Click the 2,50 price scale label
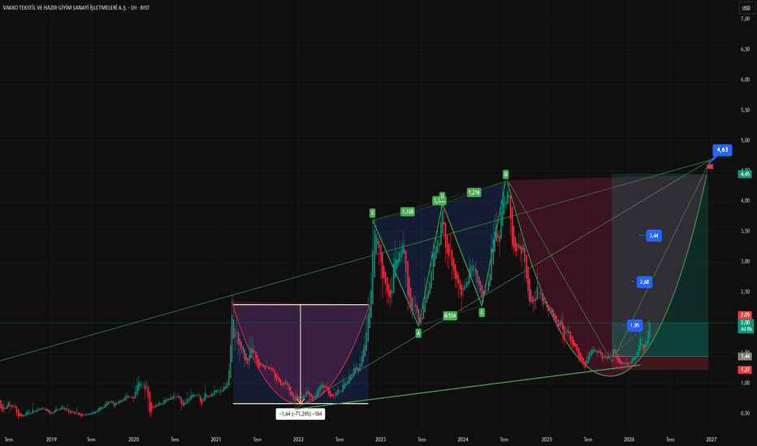Viewport: 757px width, 446px height. pos(745,292)
